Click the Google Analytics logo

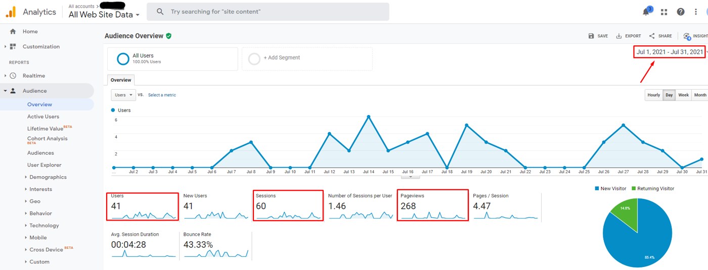[x=11, y=12]
